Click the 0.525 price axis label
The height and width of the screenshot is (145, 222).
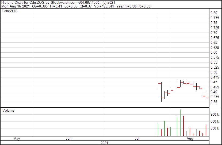click(215, 67)
